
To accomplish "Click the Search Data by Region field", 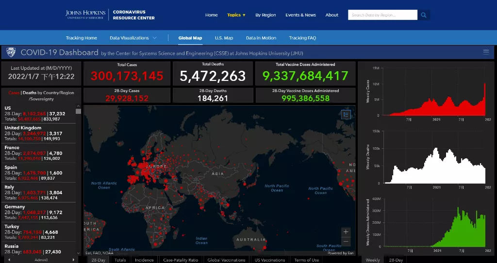I will point(382,15).
